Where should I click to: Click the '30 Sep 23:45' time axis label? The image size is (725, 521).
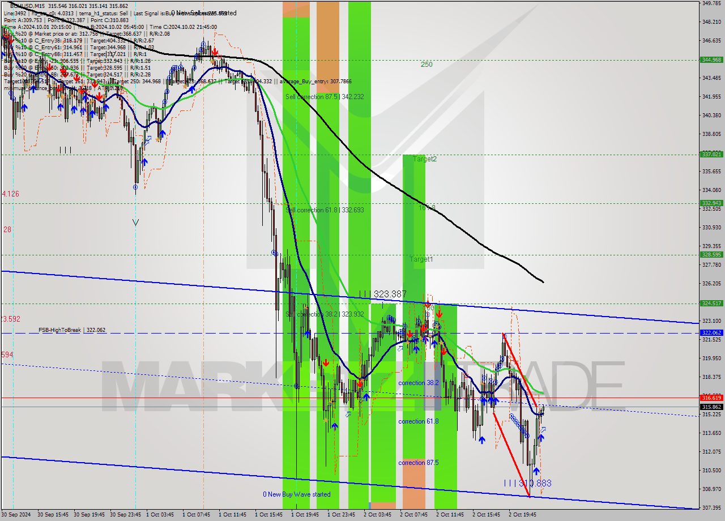pyautogui.click(x=125, y=515)
